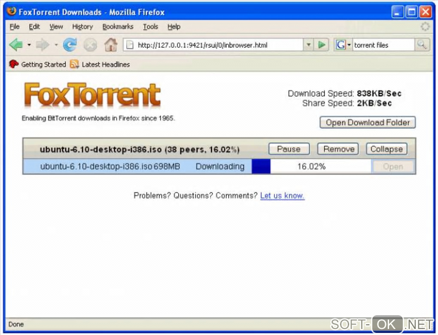Open the Bookmarks menu
Image resolution: width=438 pixels, height=335 pixels.
pos(118,27)
